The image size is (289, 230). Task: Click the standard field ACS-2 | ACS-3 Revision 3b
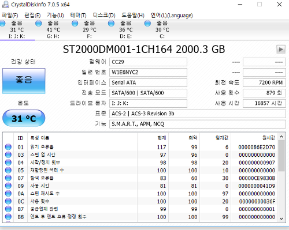(x=198, y=114)
